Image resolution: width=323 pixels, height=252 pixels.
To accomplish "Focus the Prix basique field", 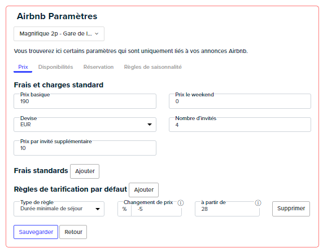I will click(x=85, y=101).
